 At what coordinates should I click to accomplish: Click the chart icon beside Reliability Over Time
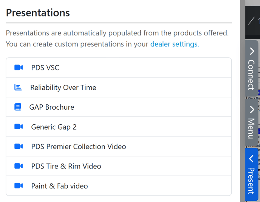(x=18, y=87)
